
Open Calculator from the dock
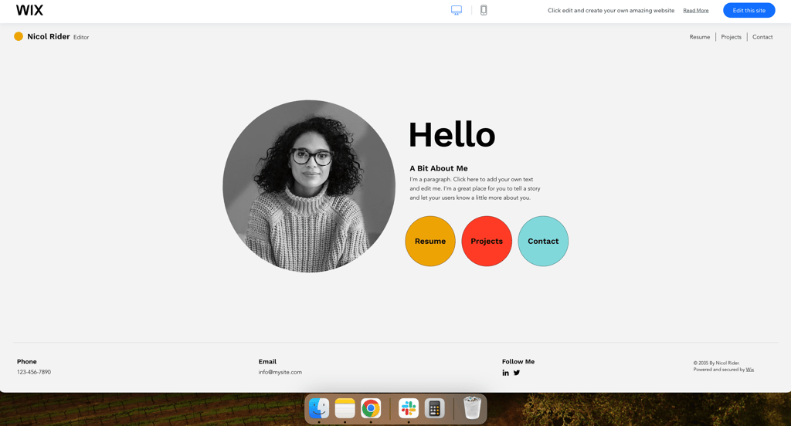(434, 408)
